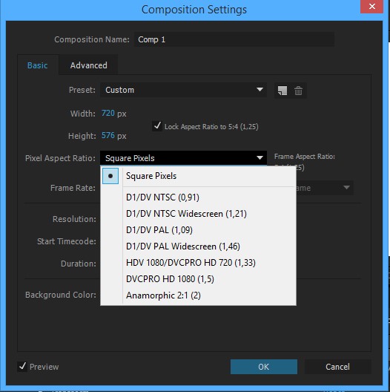Click the Cancel button
The image size is (390, 392).
click(337, 367)
